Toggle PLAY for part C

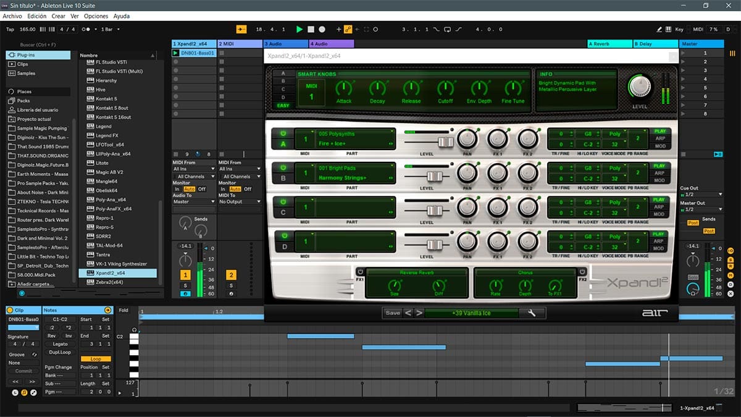click(659, 200)
